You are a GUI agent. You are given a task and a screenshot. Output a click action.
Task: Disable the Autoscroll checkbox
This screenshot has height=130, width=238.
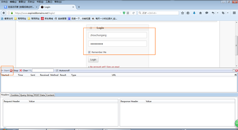pos(57,71)
